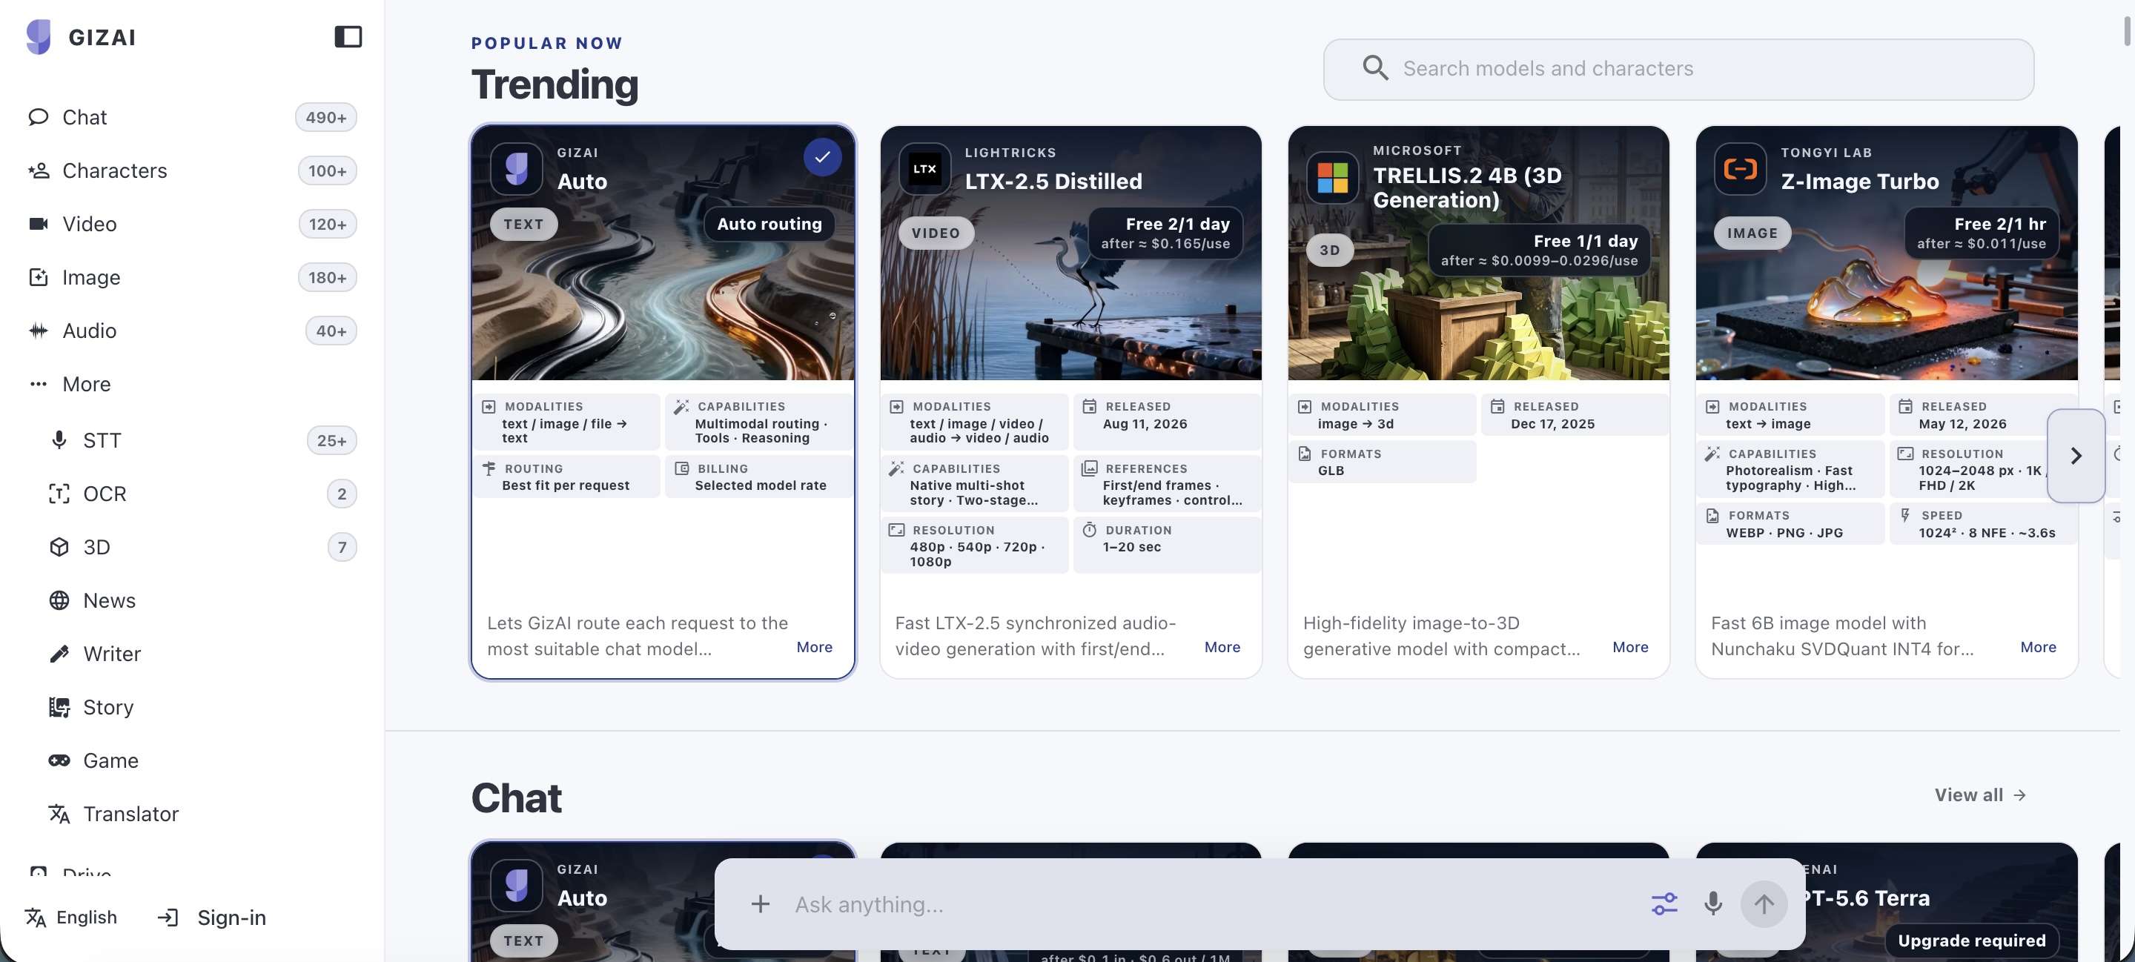Collapse the sidebar with the panel icon
The image size is (2135, 962).
[x=348, y=36]
